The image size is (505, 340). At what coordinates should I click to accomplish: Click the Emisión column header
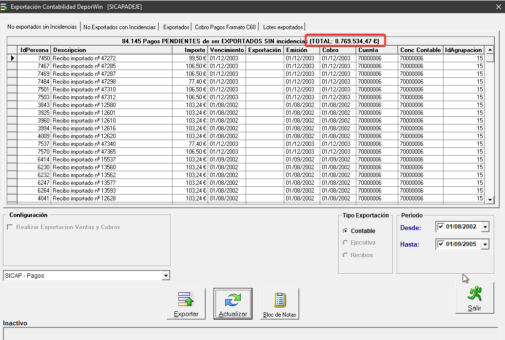[302, 50]
